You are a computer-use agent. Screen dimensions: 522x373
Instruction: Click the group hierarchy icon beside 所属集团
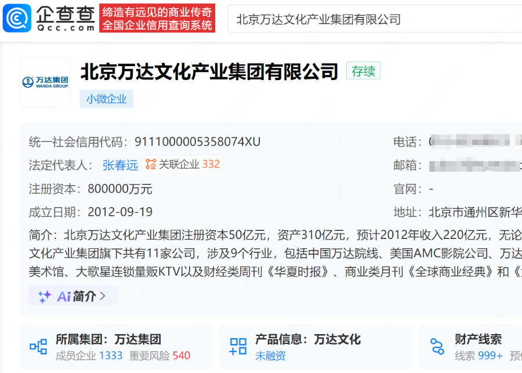(38, 347)
